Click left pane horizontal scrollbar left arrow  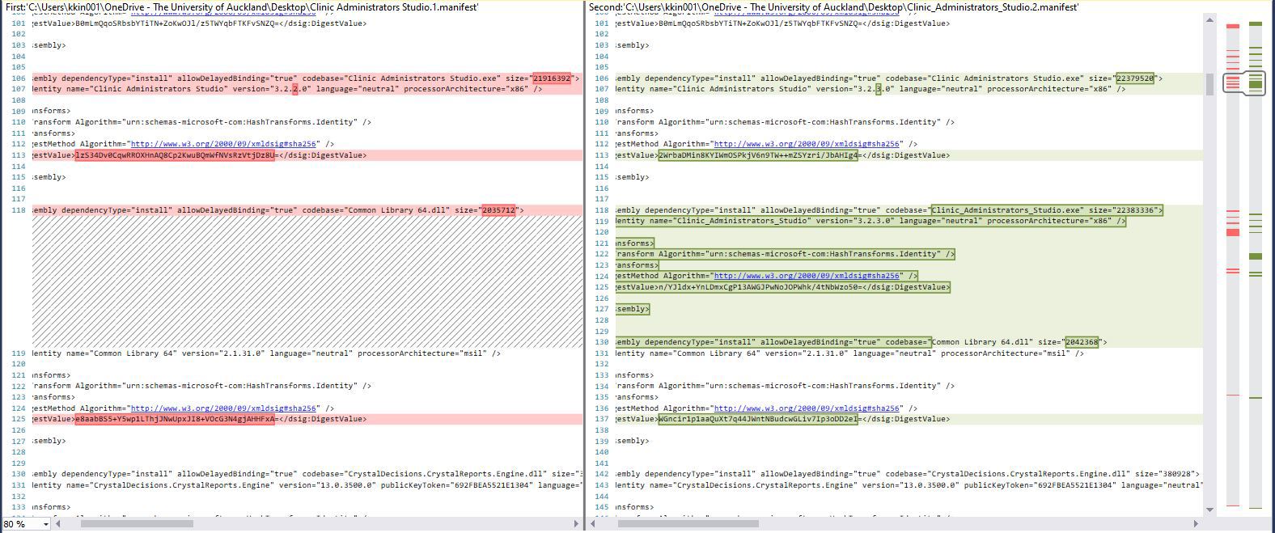coord(58,524)
